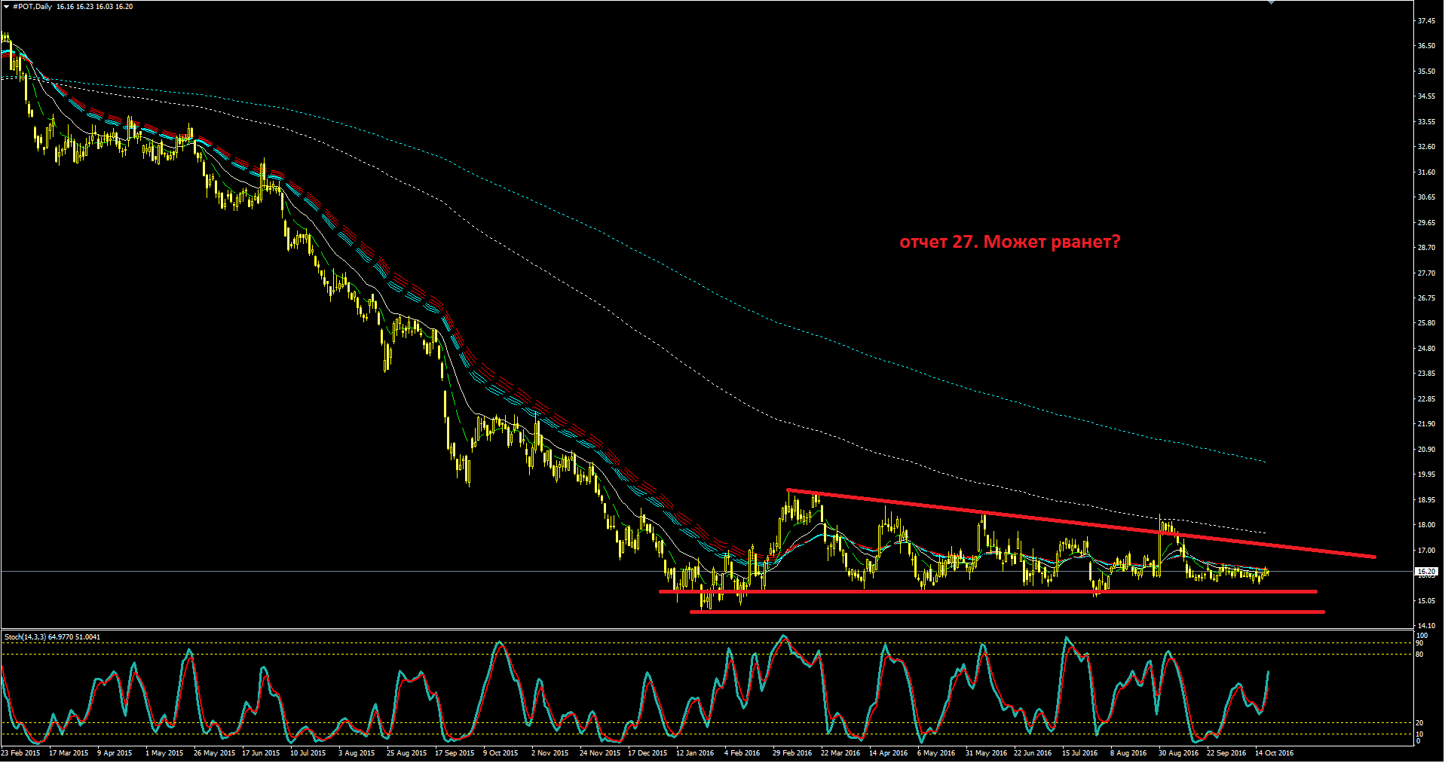Screen dimensions: 1445x763
Task: Click the 14.10 price scale label
Action: pos(1425,626)
